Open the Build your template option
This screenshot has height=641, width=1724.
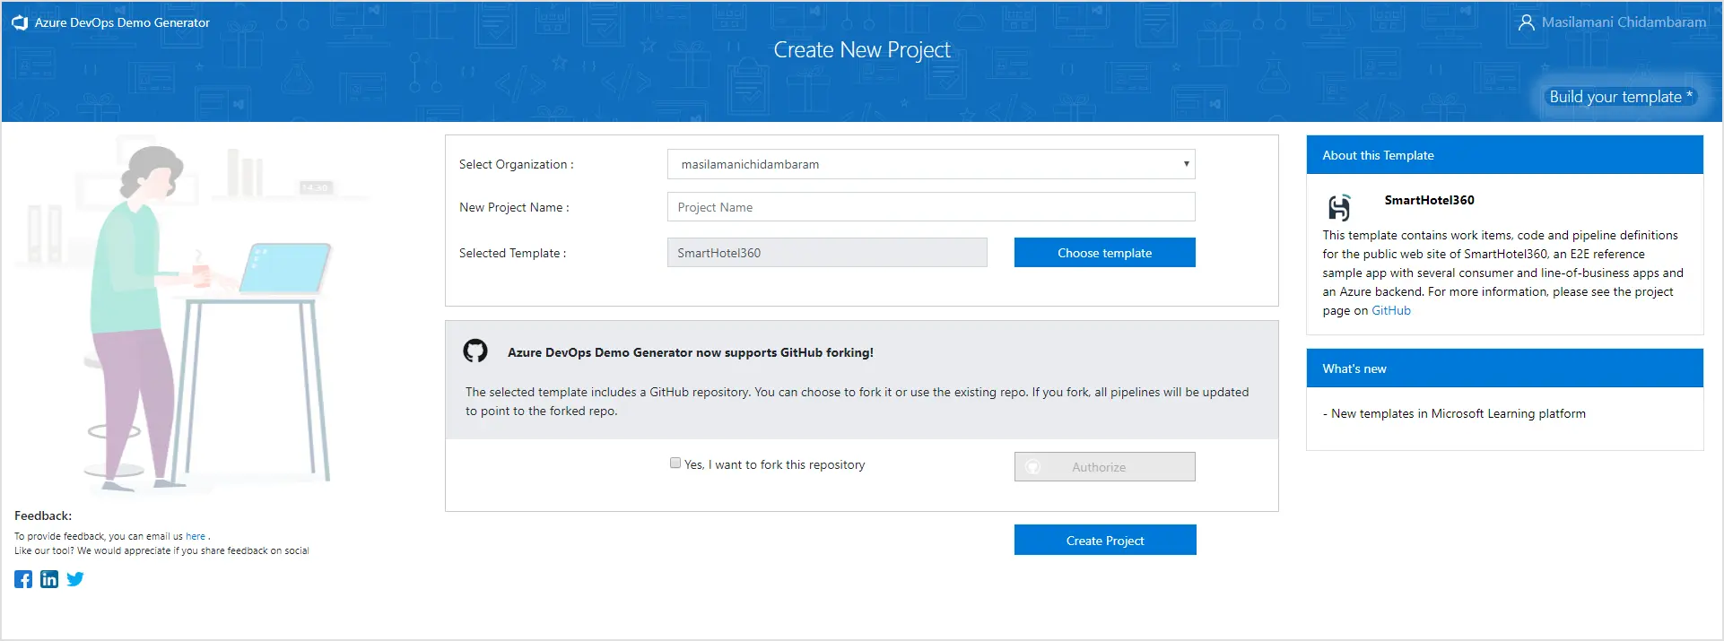click(x=1619, y=97)
